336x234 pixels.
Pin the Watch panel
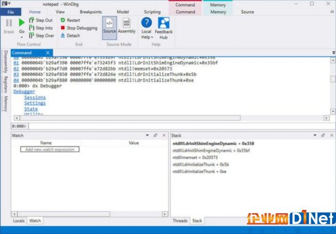pyautogui.click(x=155, y=135)
